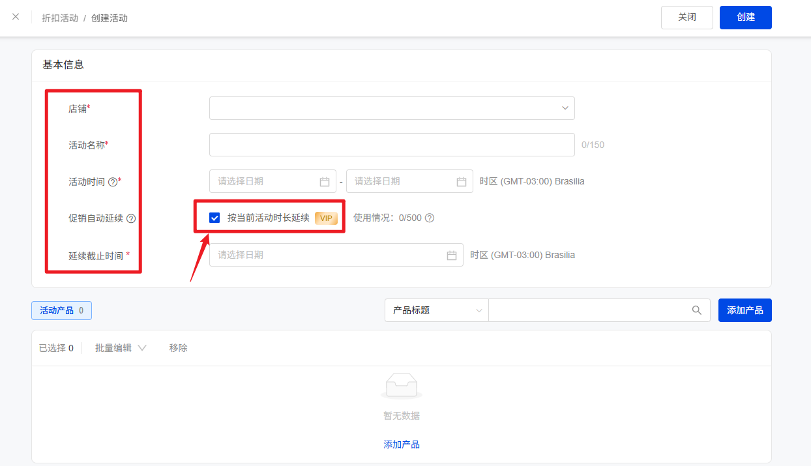The width and height of the screenshot is (811, 466).
Task: Click the 关闭 button
Action: coord(686,18)
